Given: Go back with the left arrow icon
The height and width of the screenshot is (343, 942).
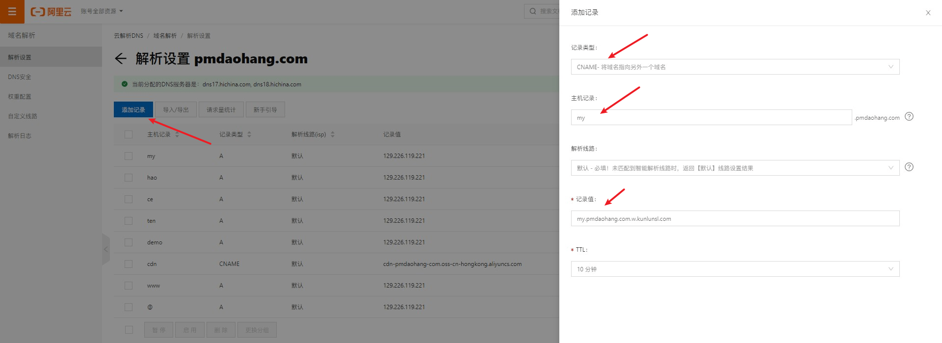Looking at the screenshot, I should 121,59.
